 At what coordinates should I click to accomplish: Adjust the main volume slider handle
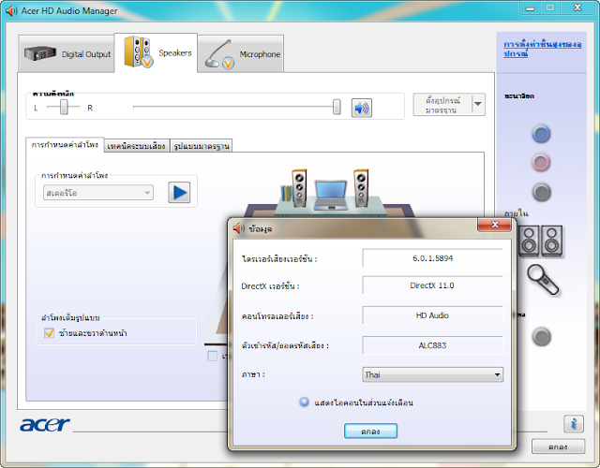(x=337, y=107)
